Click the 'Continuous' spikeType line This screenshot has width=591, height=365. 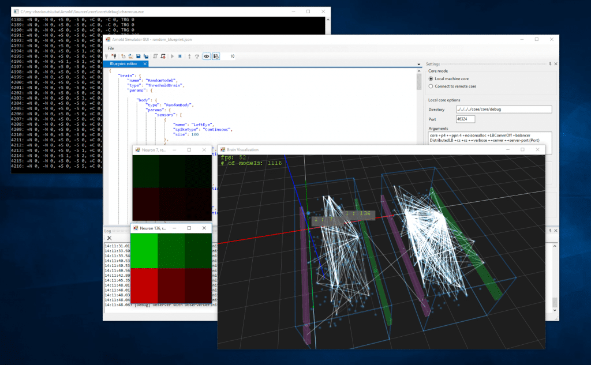click(x=203, y=129)
